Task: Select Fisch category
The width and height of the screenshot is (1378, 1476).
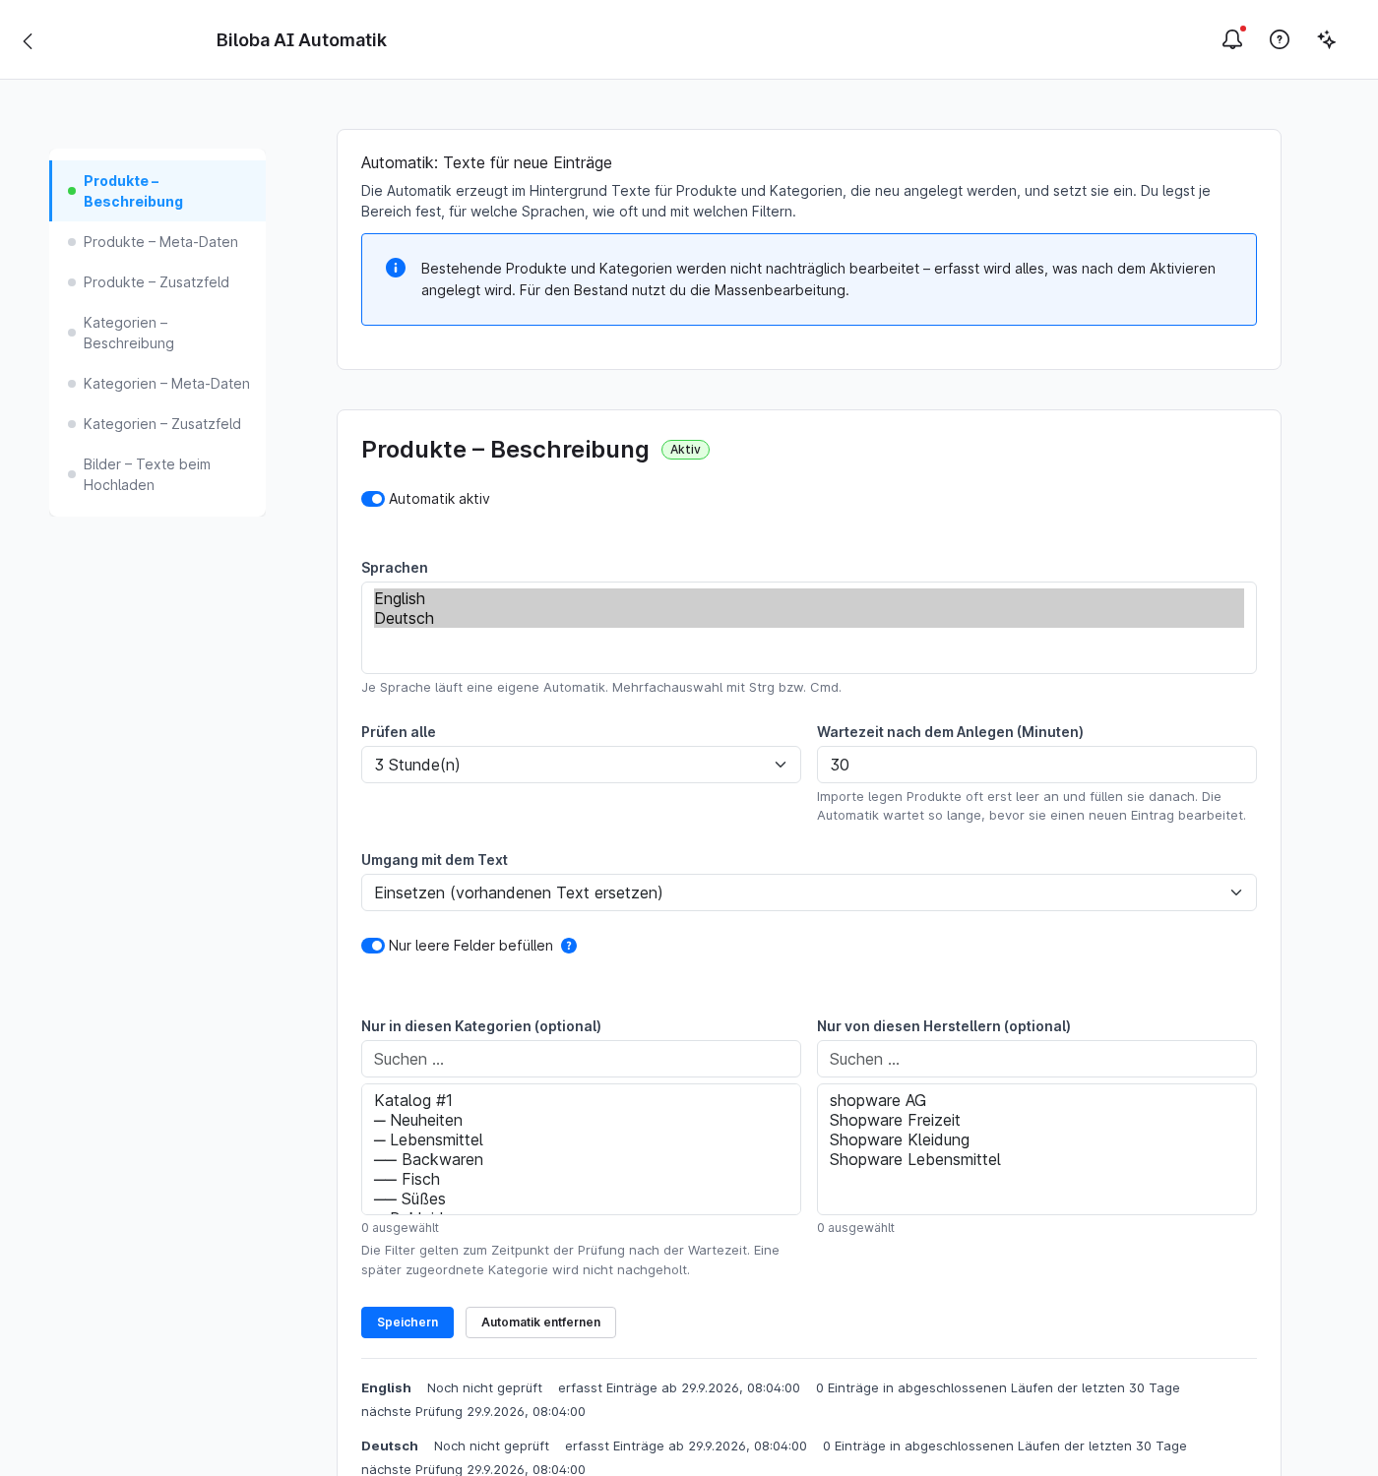Action: [581, 1179]
